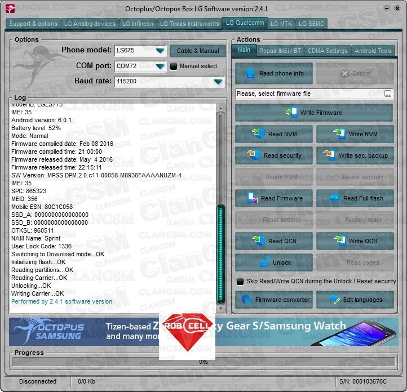Click the Read security icon

[254, 155]
